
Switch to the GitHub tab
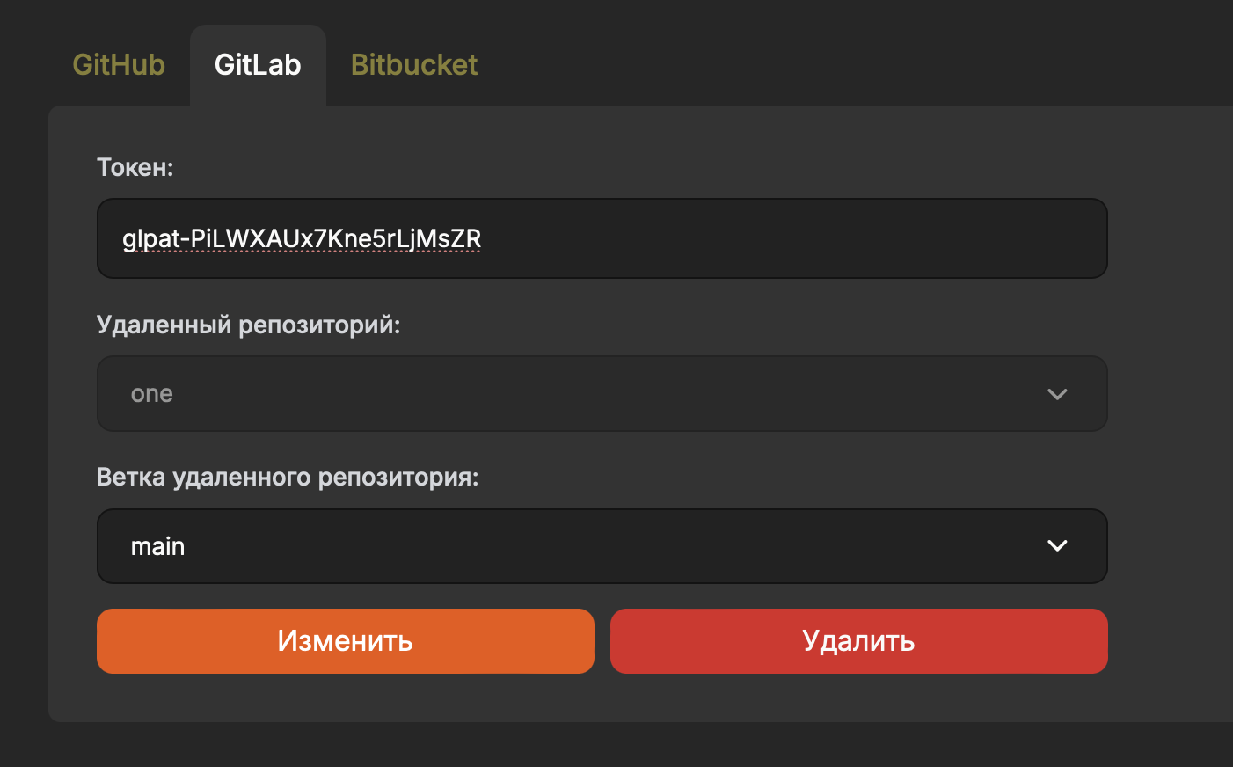(119, 65)
